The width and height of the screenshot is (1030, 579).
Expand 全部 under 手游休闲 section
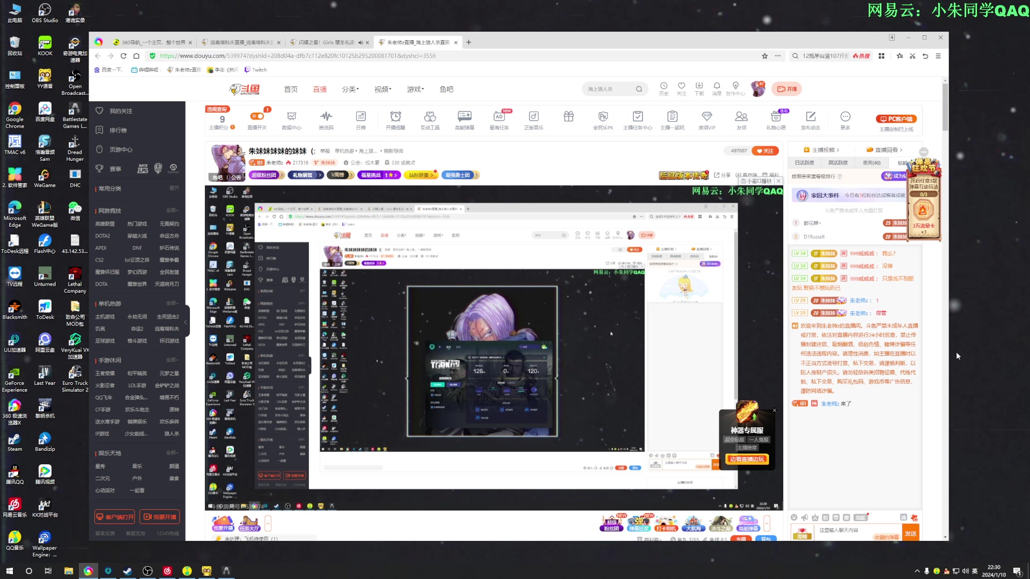[173, 360]
